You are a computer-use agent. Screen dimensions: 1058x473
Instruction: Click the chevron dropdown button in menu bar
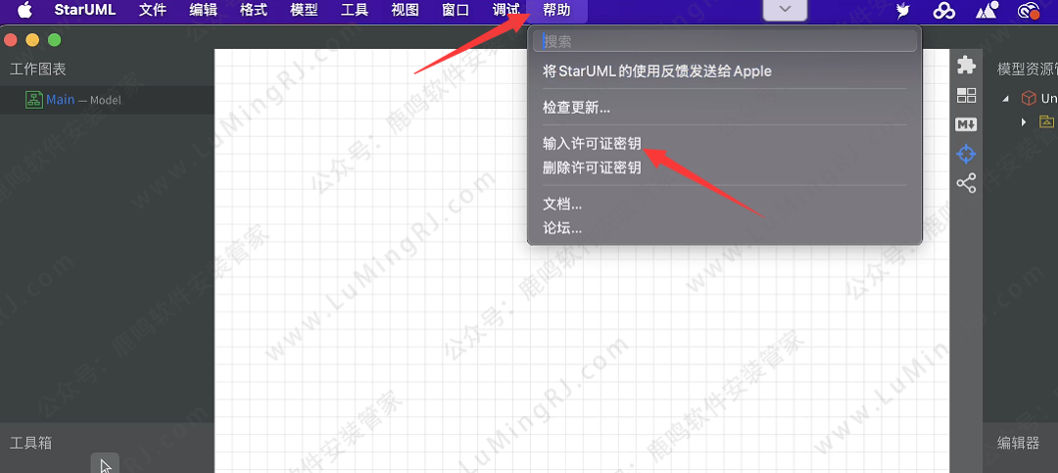coord(785,10)
